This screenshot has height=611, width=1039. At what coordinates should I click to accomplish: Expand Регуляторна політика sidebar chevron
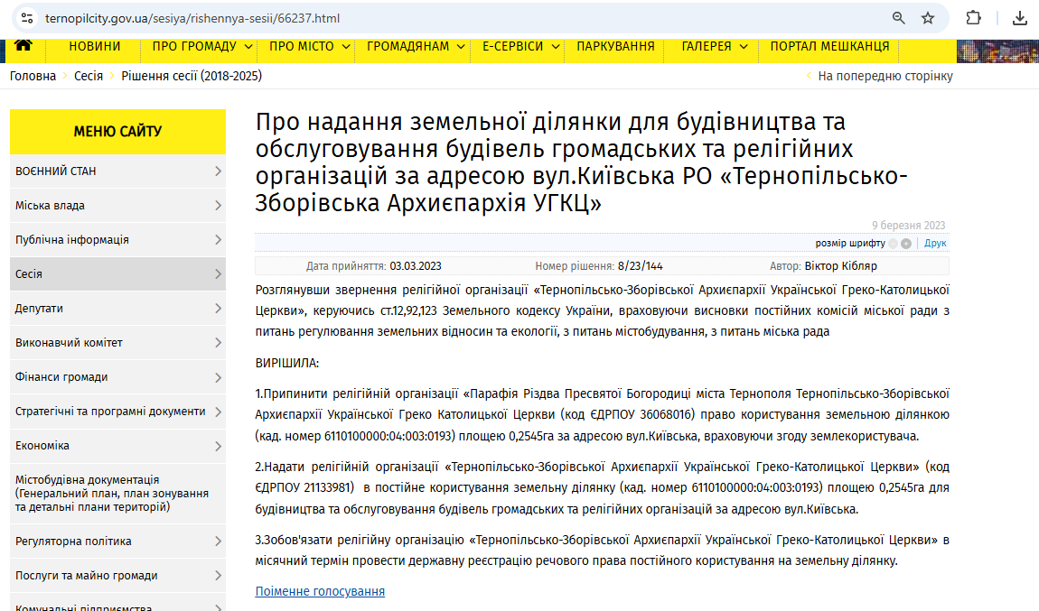218,542
